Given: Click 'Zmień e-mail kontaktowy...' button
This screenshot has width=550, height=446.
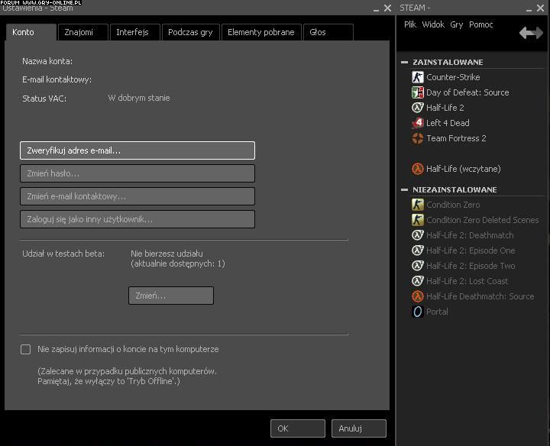Looking at the screenshot, I should click(137, 196).
